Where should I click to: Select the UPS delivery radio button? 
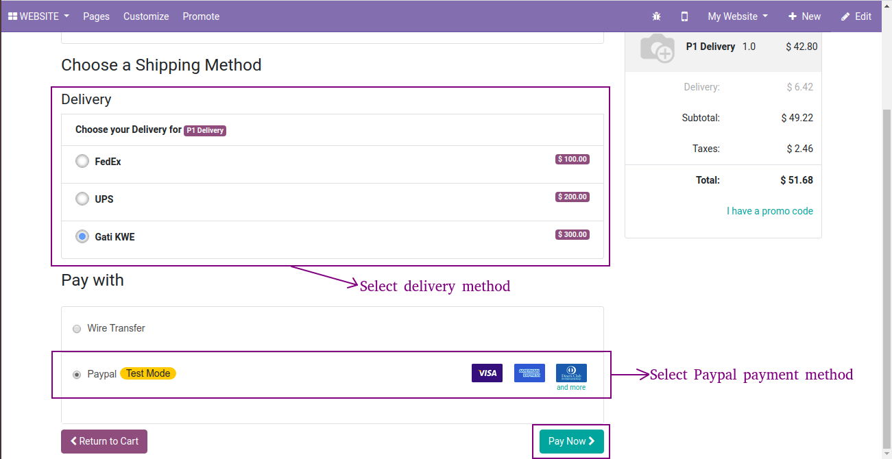click(x=82, y=199)
